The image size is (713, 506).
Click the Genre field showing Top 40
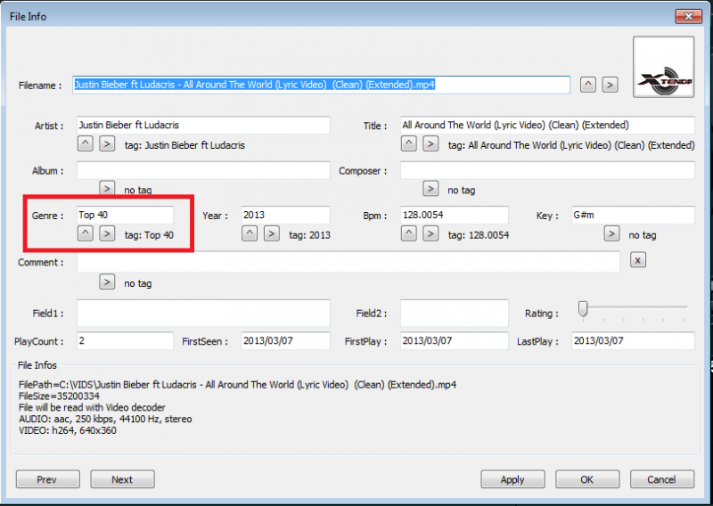tap(125, 215)
